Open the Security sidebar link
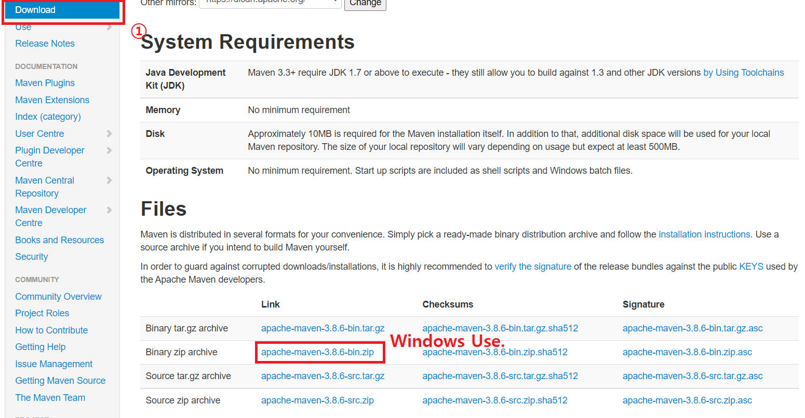Image resolution: width=805 pixels, height=418 pixels. (x=31, y=257)
